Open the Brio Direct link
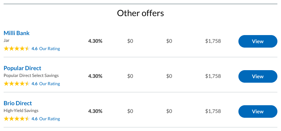281x131 pixels. tap(18, 103)
